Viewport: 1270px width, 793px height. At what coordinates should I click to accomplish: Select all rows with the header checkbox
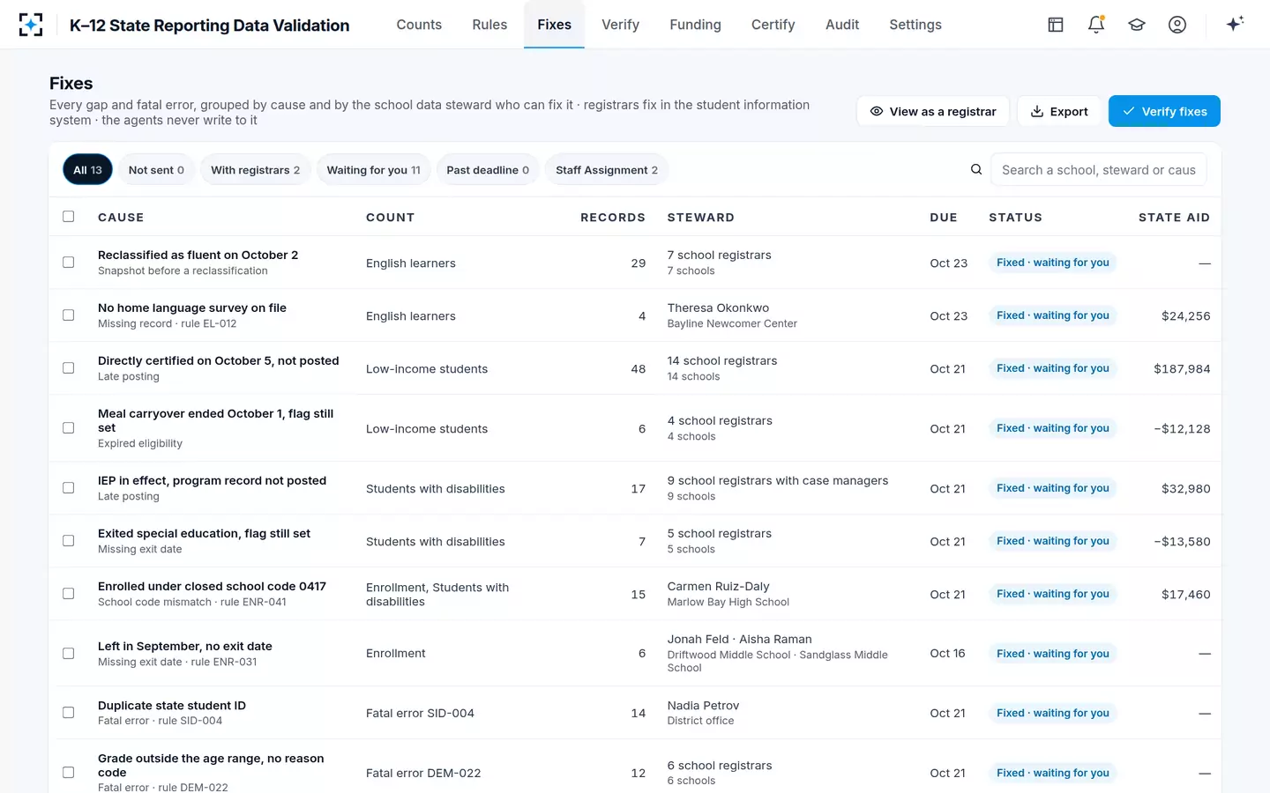tap(69, 217)
